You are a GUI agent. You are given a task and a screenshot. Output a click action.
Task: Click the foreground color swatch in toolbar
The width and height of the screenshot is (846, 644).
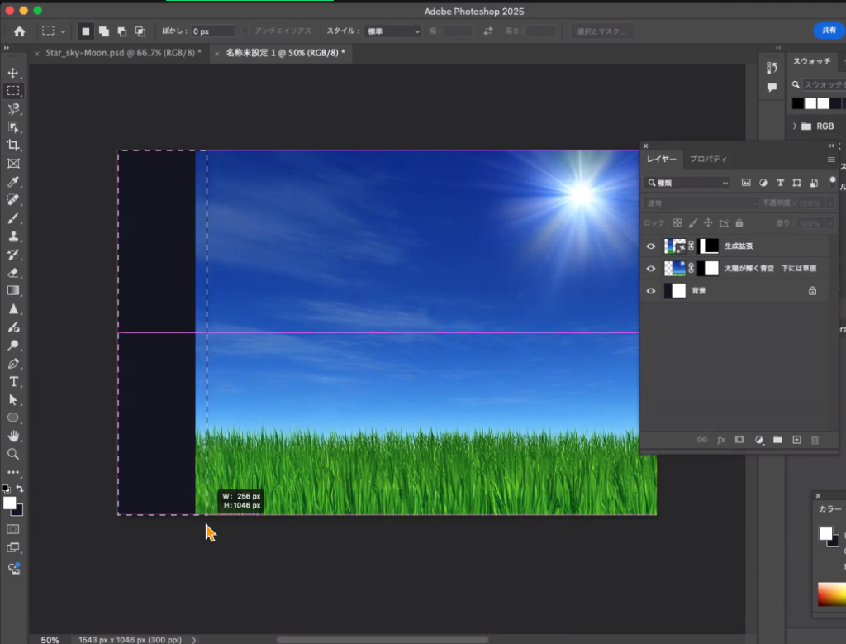click(x=10, y=503)
